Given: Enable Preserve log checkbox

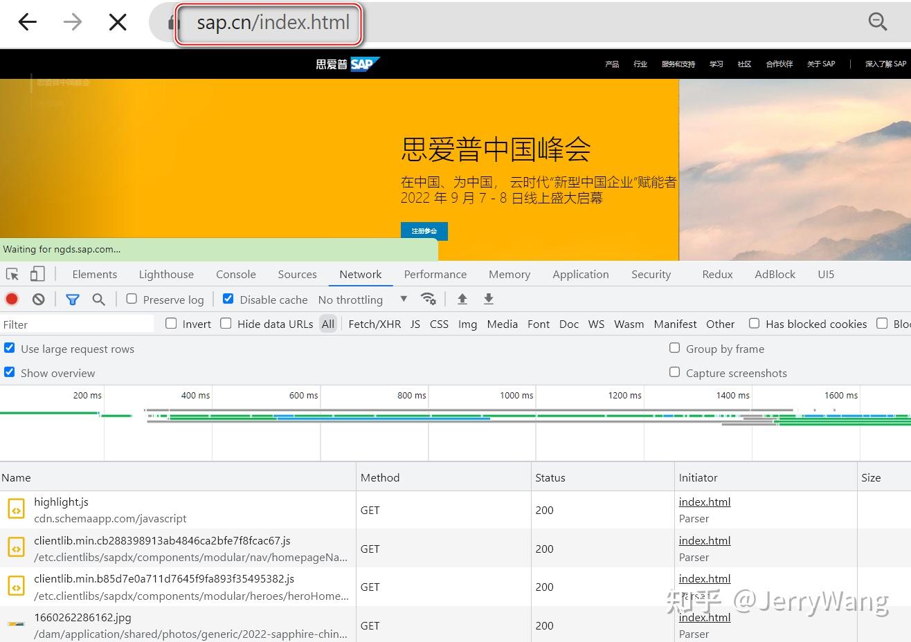Looking at the screenshot, I should pos(132,299).
